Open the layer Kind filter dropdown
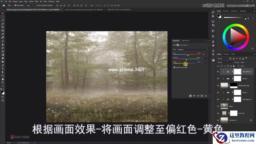The height and width of the screenshot is (144, 256). [x=222, y=59]
